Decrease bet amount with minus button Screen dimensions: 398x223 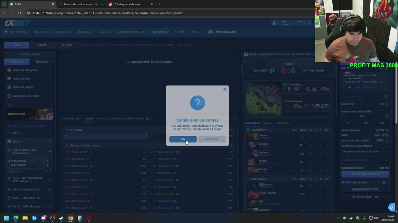[x=344, y=116]
